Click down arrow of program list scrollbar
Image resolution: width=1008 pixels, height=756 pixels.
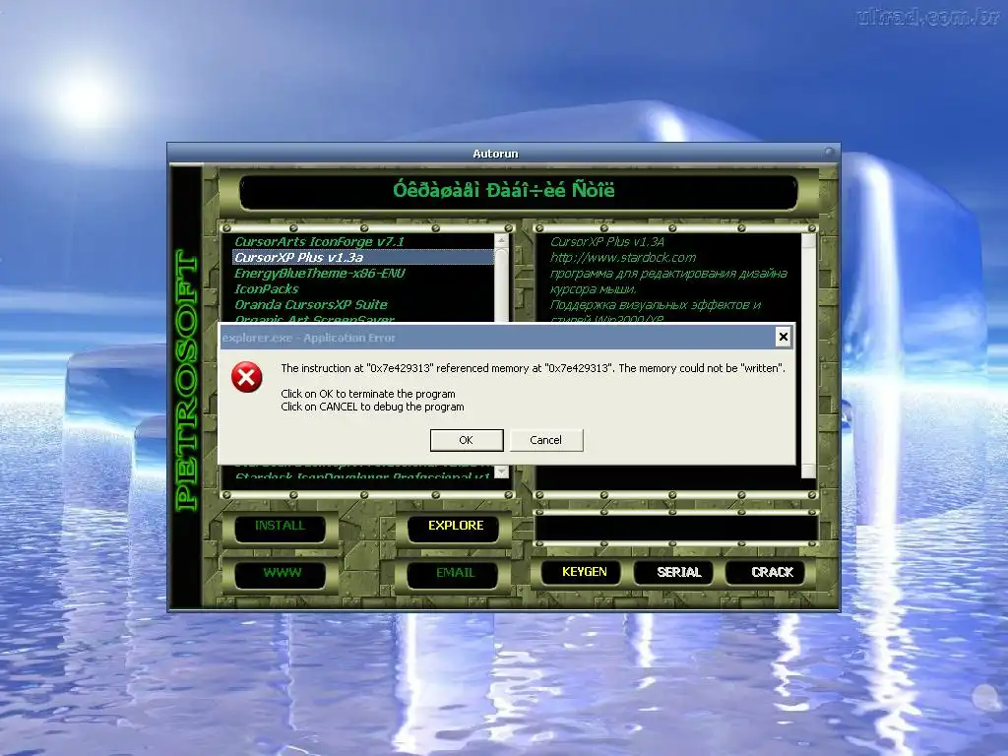(501, 472)
